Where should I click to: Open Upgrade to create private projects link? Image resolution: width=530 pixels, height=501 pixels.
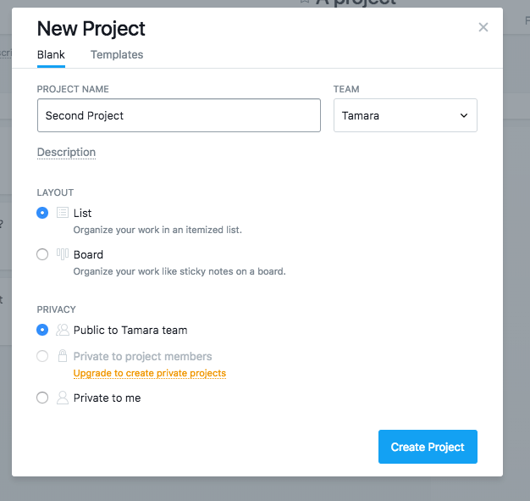149,373
